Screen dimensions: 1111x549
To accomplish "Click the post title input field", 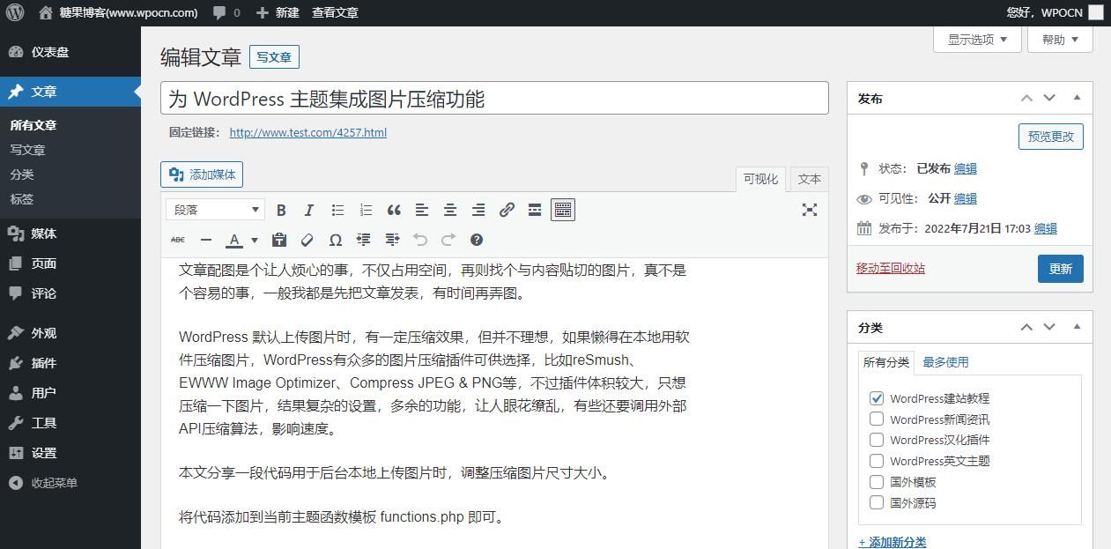I will [x=494, y=98].
